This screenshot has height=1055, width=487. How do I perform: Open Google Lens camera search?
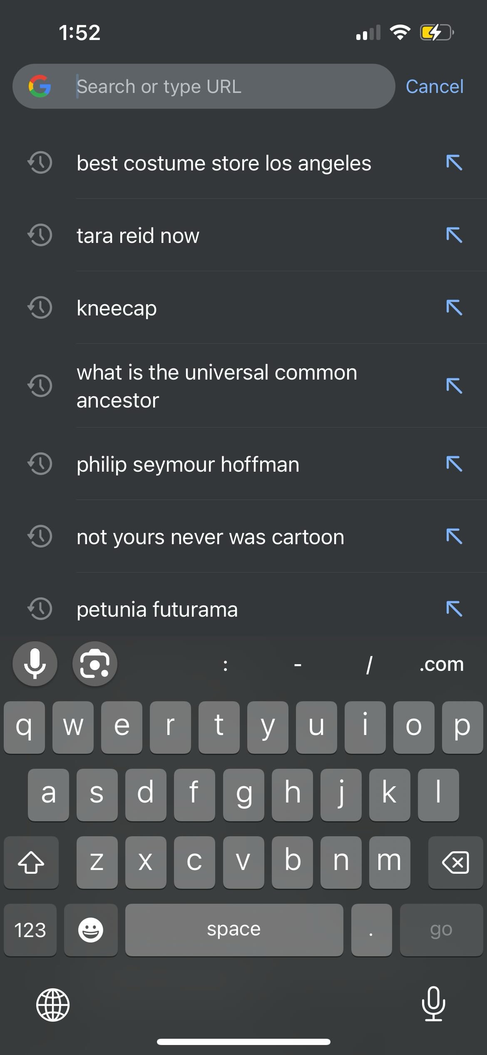[95, 664]
